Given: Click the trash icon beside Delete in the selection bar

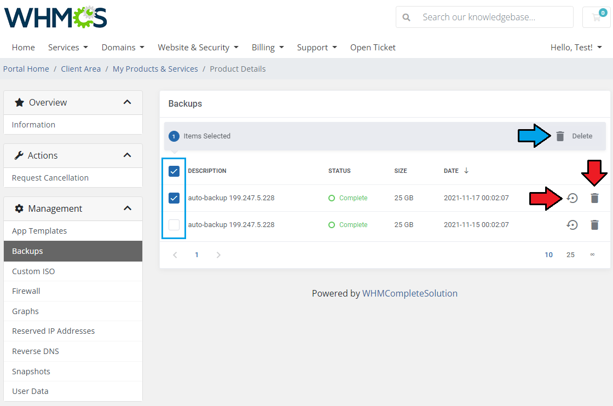Looking at the screenshot, I should tap(560, 136).
